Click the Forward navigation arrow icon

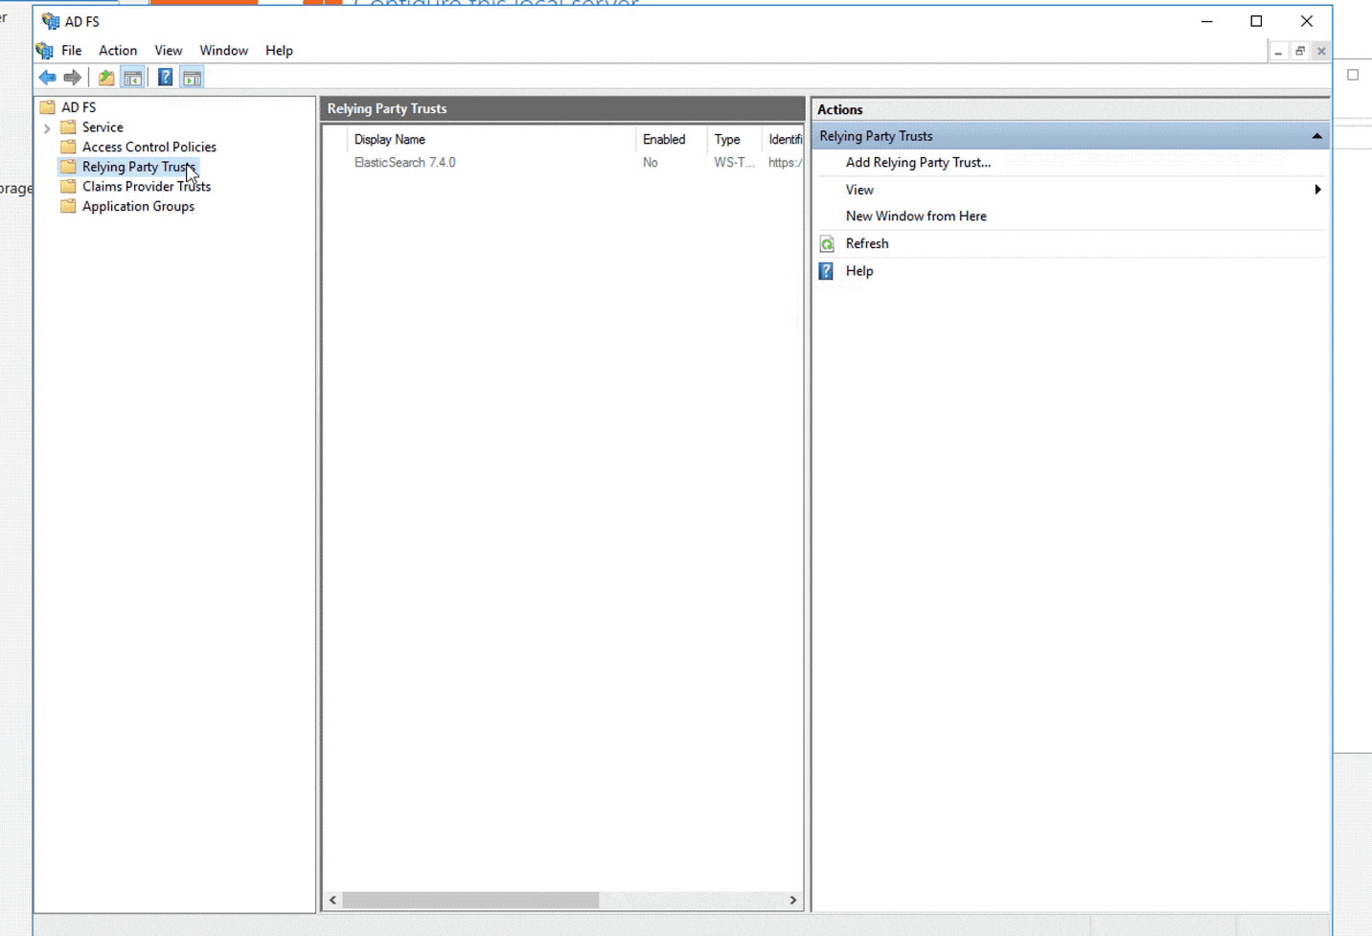pos(74,77)
